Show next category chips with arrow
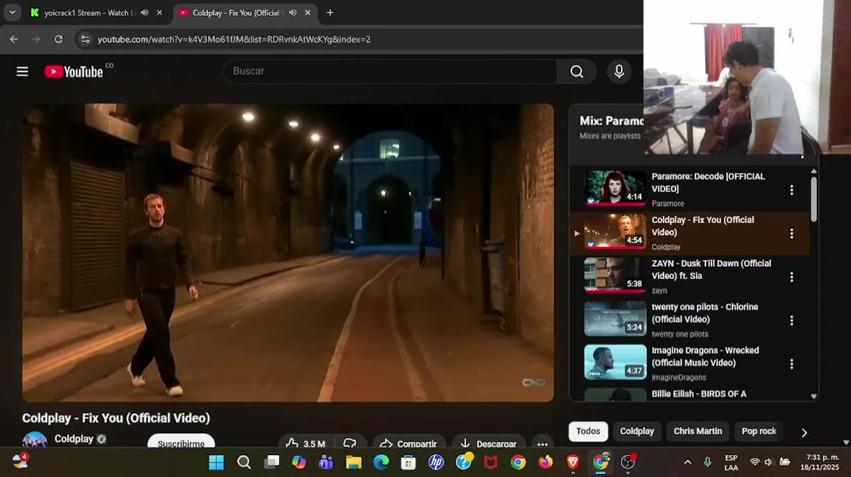The height and width of the screenshot is (477, 851). 804,433
